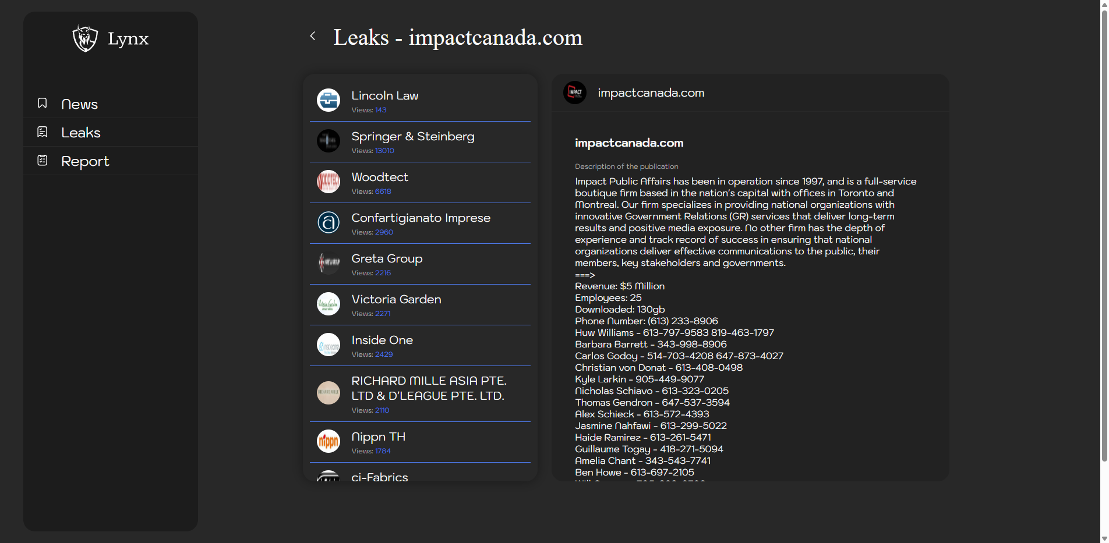
Task: Click the Leaks document icon in sidebar
Action: click(x=43, y=132)
